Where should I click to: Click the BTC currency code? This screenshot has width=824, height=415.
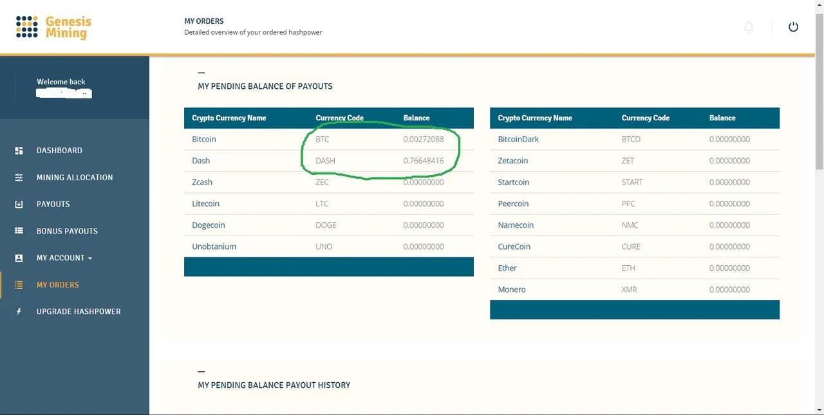coord(322,139)
